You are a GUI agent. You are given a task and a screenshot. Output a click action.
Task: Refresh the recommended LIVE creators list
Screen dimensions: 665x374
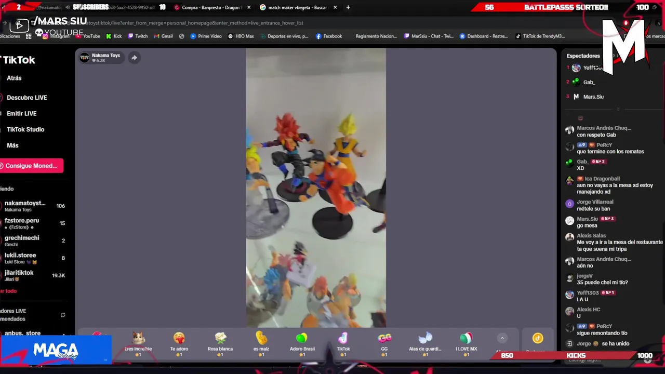point(63,315)
